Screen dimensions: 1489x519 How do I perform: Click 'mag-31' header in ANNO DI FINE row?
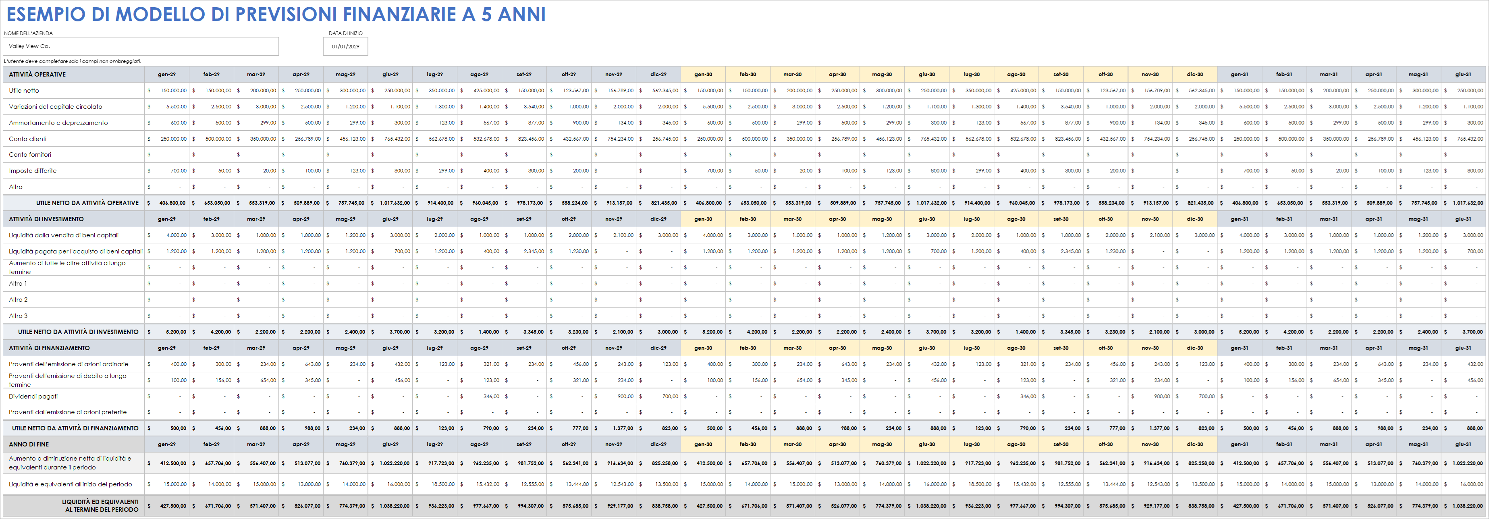1418,444
